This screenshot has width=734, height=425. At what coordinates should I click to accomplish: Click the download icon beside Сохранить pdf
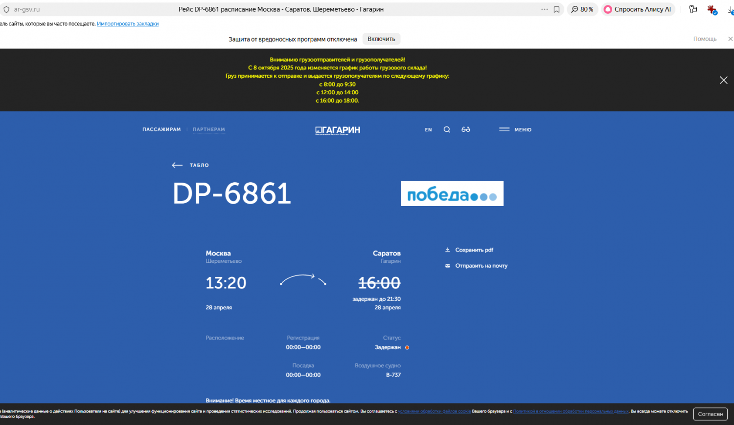[x=447, y=250]
